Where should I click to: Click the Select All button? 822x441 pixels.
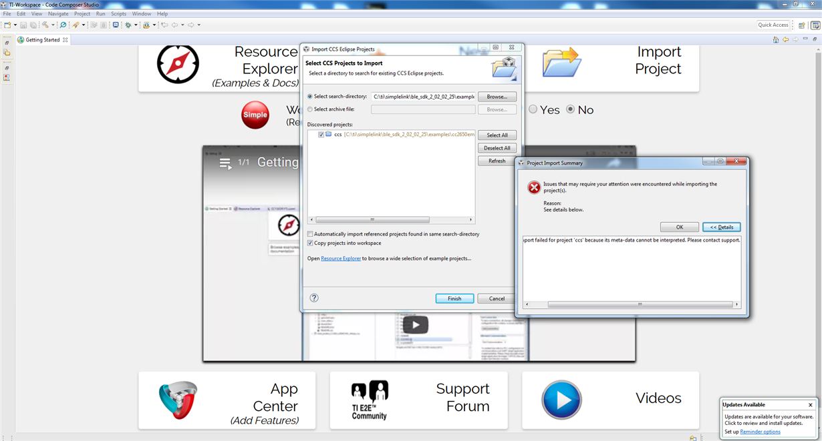coord(497,135)
